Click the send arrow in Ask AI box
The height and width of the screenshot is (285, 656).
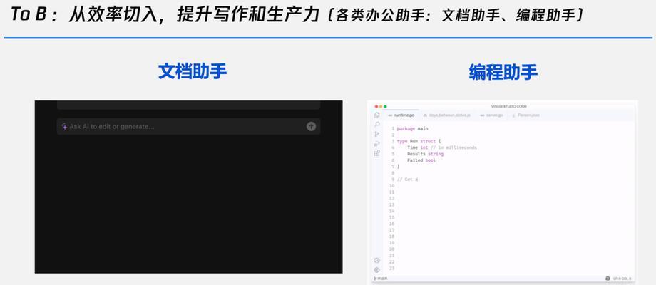(x=311, y=126)
